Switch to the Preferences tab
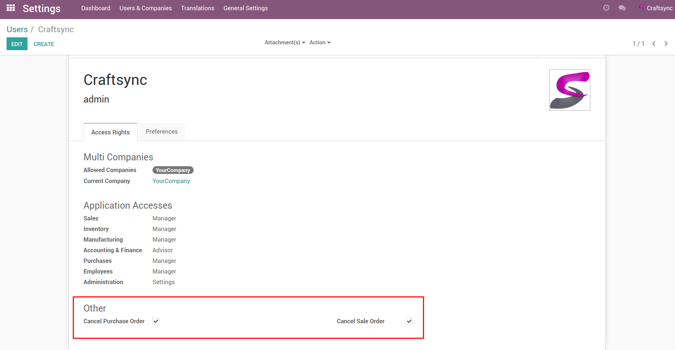675x350 pixels. (162, 132)
